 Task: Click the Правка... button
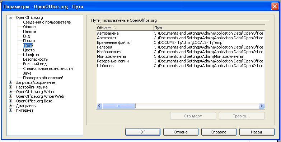(242, 116)
